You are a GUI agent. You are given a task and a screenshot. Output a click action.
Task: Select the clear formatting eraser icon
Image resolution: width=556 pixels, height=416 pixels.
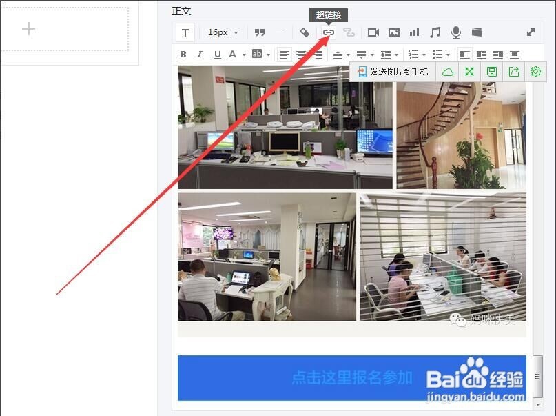point(304,32)
